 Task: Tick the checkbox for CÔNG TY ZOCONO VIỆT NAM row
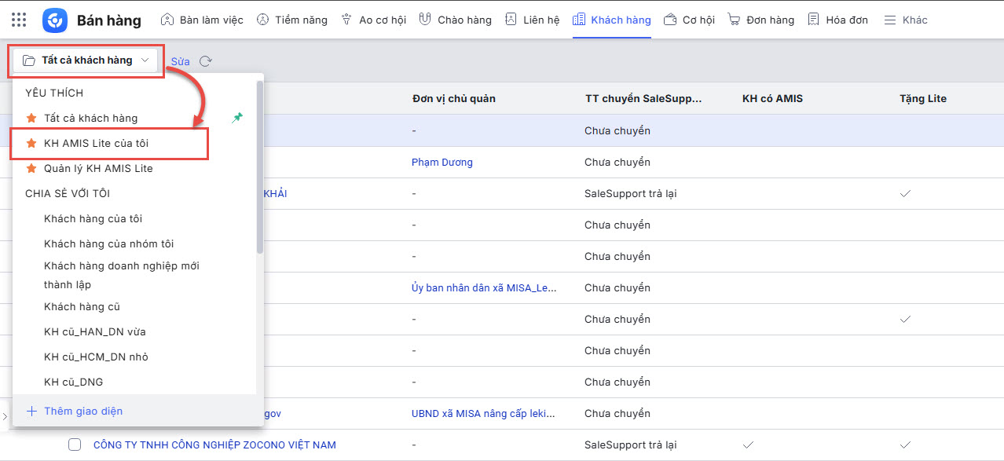(x=75, y=445)
